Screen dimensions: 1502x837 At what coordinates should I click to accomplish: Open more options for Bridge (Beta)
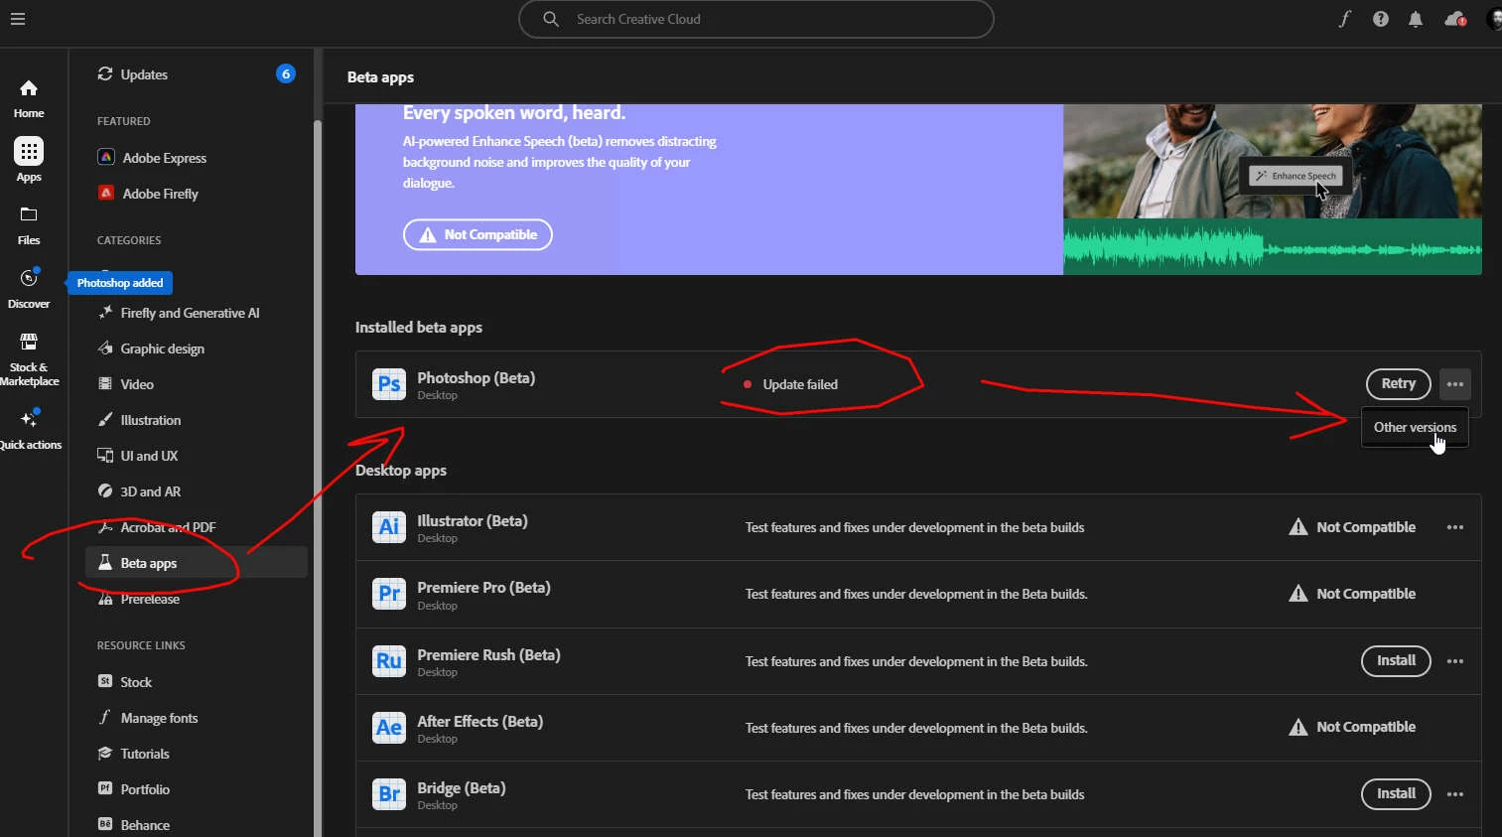click(1455, 794)
